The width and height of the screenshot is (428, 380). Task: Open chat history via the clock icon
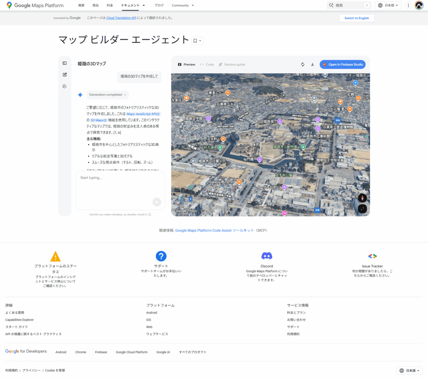point(64,86)
